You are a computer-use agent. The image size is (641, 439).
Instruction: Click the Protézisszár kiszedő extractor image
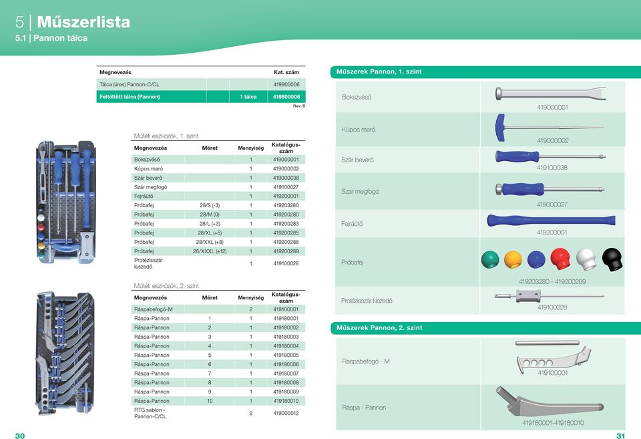549,295
